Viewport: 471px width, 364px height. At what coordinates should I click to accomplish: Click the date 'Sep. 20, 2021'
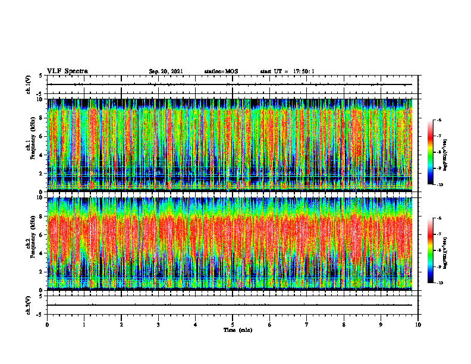click(x=166, y=71)
